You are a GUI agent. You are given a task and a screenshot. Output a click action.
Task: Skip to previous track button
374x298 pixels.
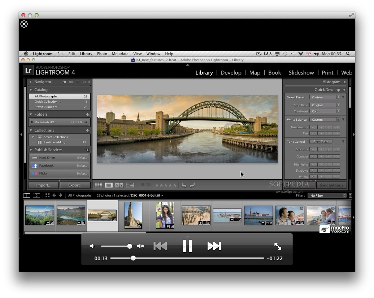point(160,246)
